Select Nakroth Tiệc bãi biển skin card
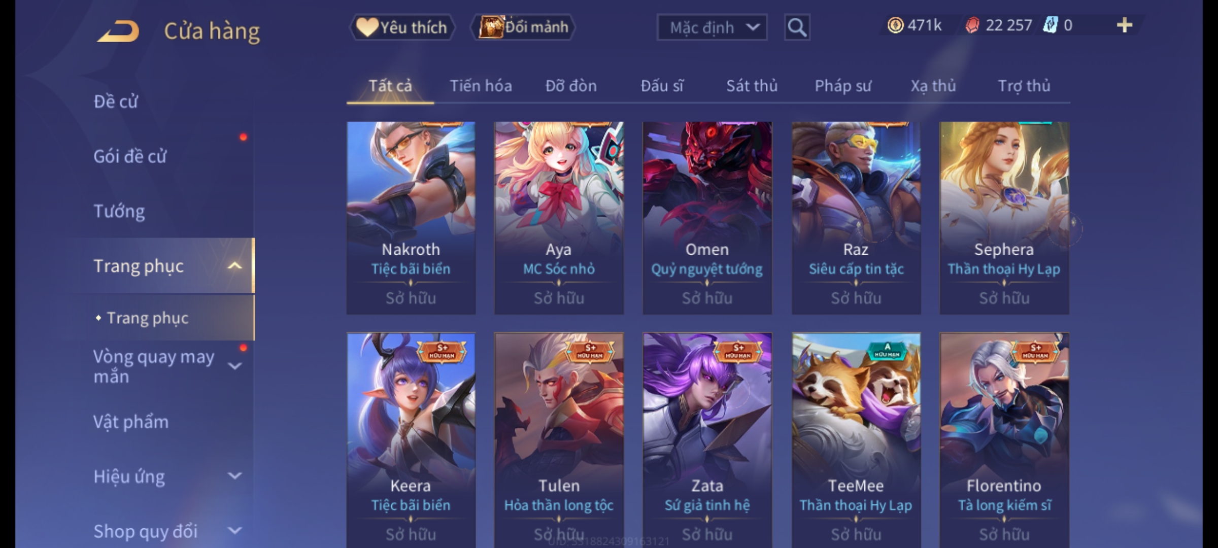Screen dimensions: 1218x548 pyautogui.click(x=411, y=218)
